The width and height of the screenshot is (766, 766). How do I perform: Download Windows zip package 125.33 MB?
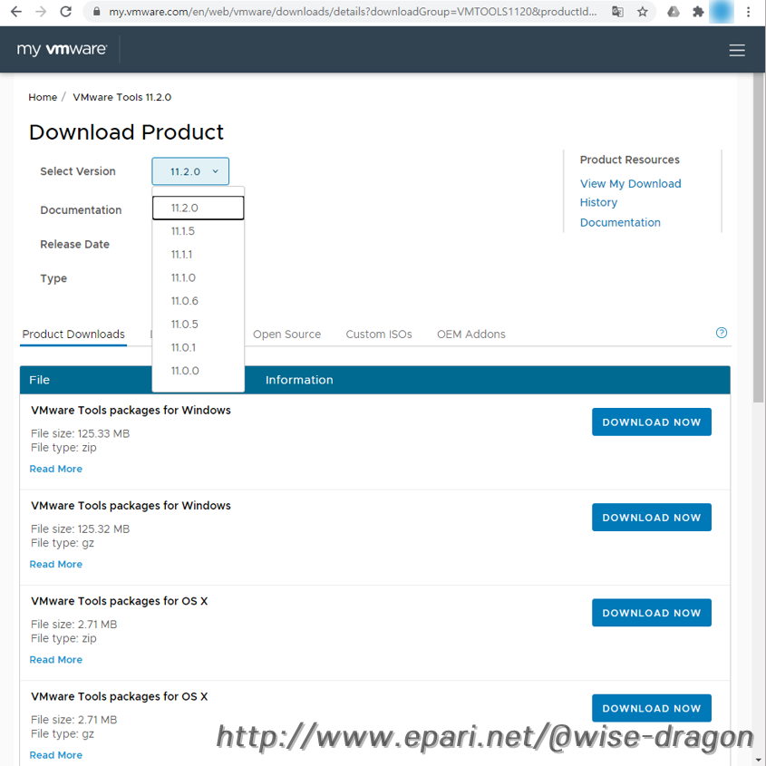(x=651, y=422)
